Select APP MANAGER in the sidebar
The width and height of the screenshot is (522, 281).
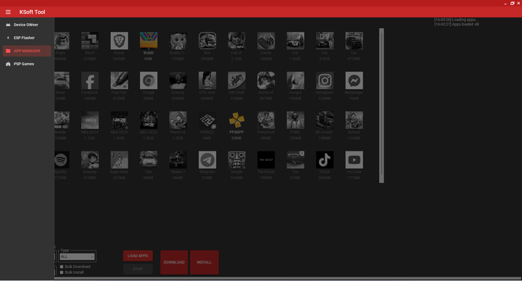27,51
